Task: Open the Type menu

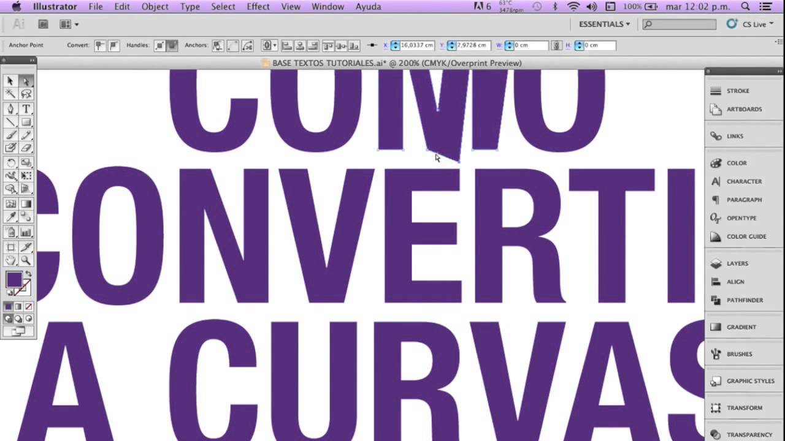Action: coord(190,7)
